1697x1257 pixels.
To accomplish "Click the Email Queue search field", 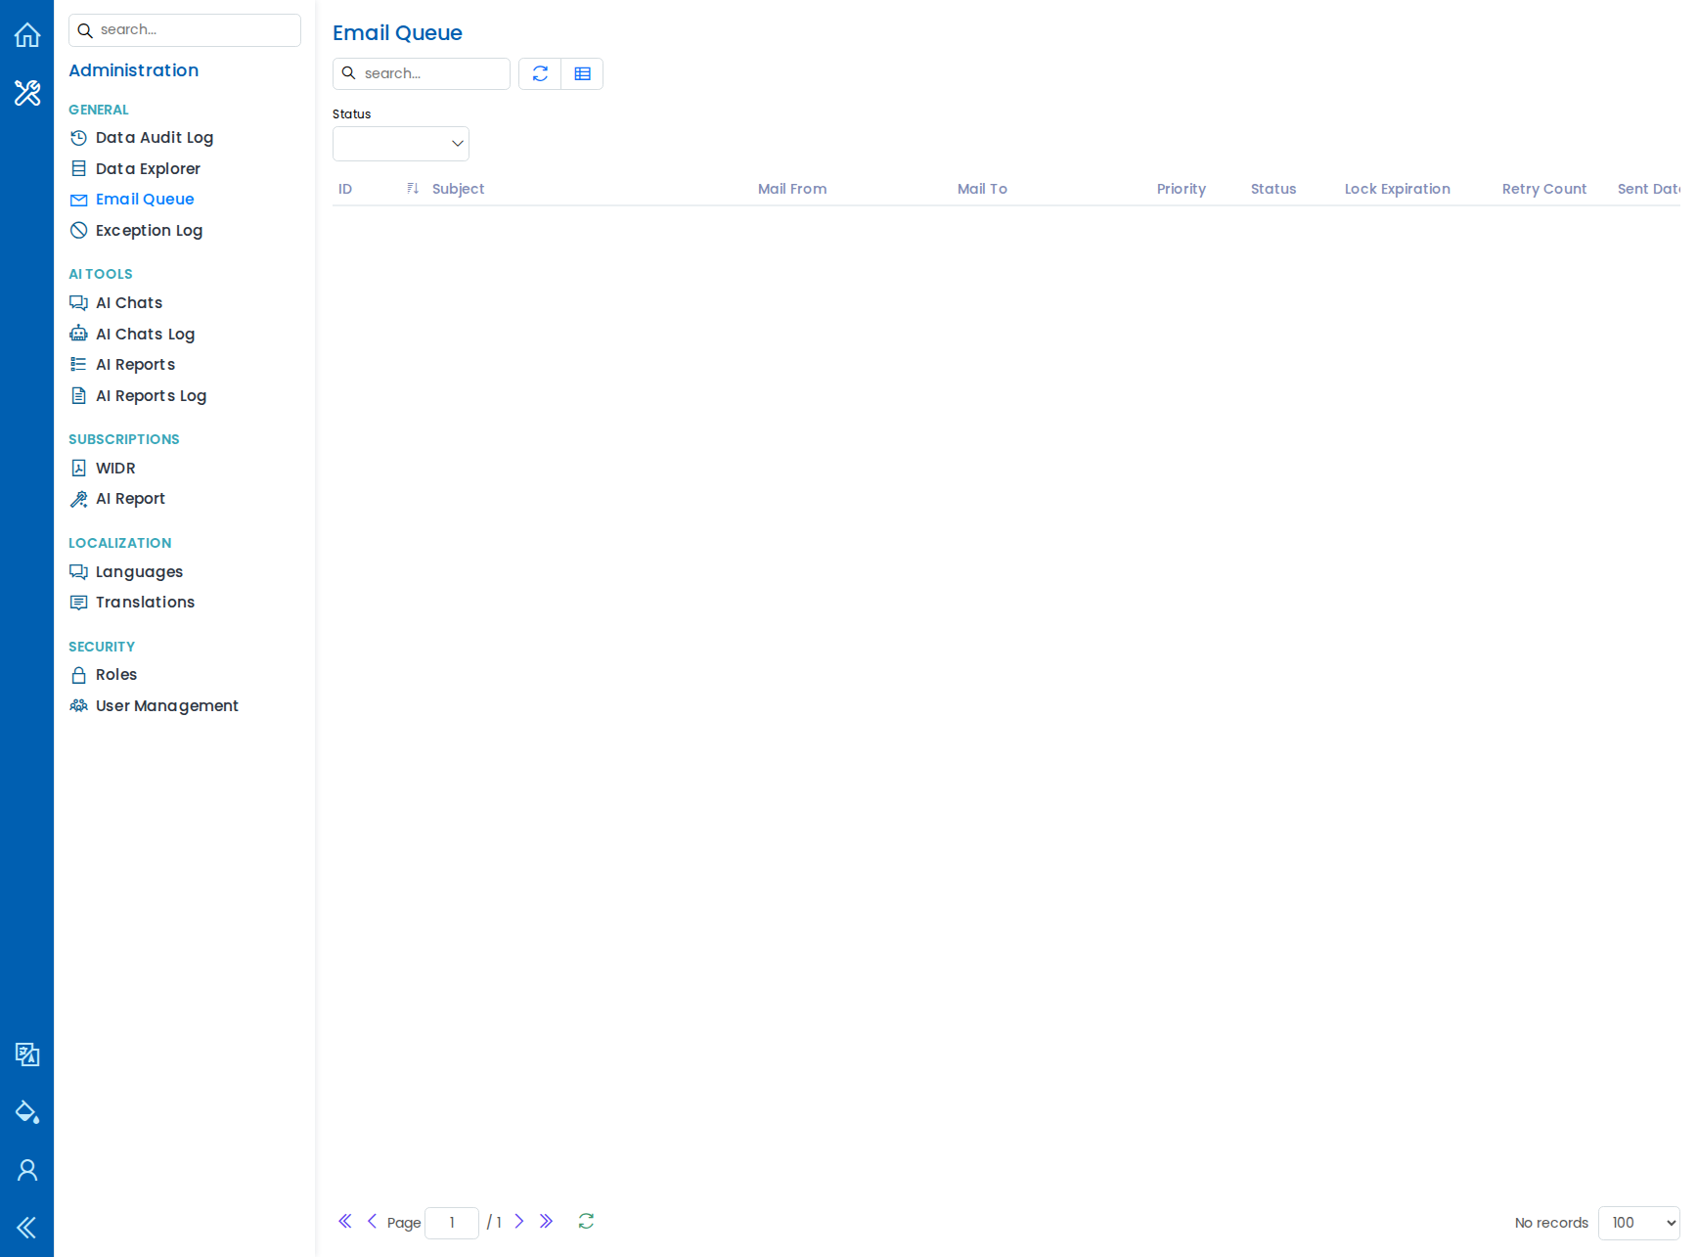I will click(422, 73).
